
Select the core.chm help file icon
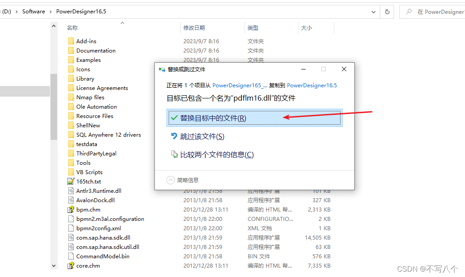click(71, 266)
